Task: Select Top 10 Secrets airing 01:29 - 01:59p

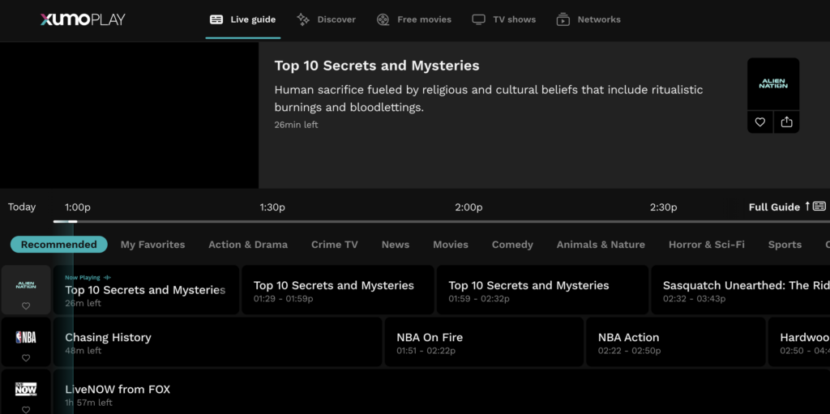Action: coord(338,290)
